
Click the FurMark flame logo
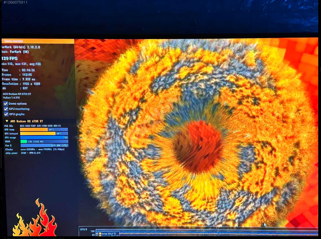(35, 217)
